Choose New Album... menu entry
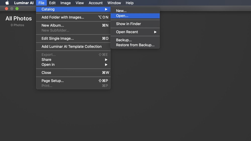 click(73, 25)
